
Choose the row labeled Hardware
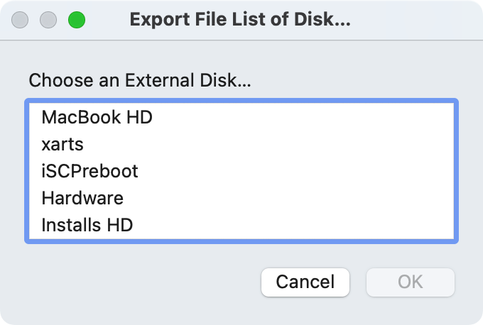click(241, 198)
